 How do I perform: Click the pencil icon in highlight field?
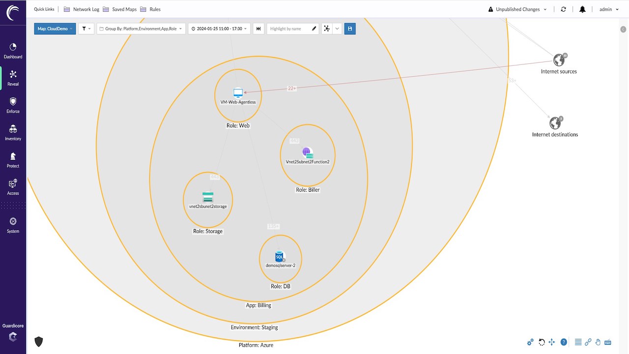[314, 29]
